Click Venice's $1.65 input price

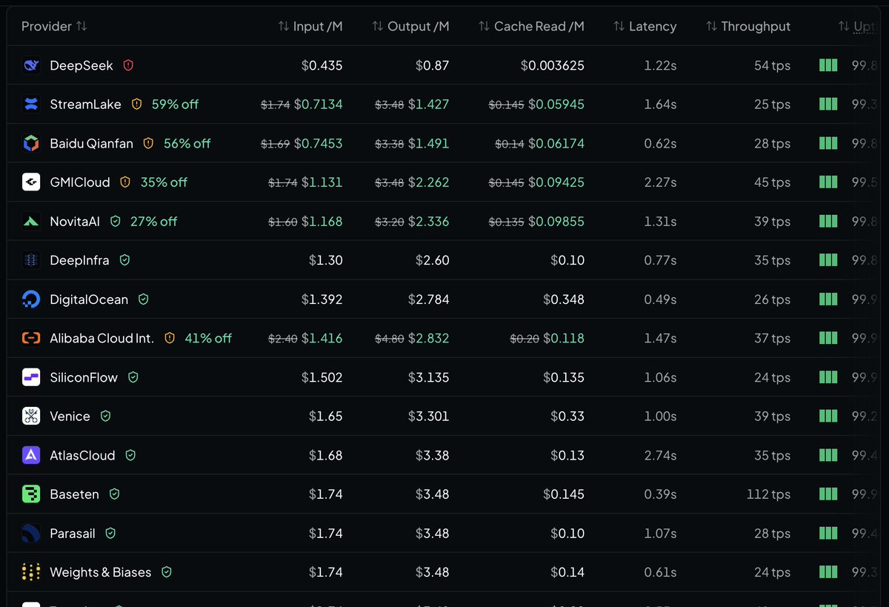326,416
